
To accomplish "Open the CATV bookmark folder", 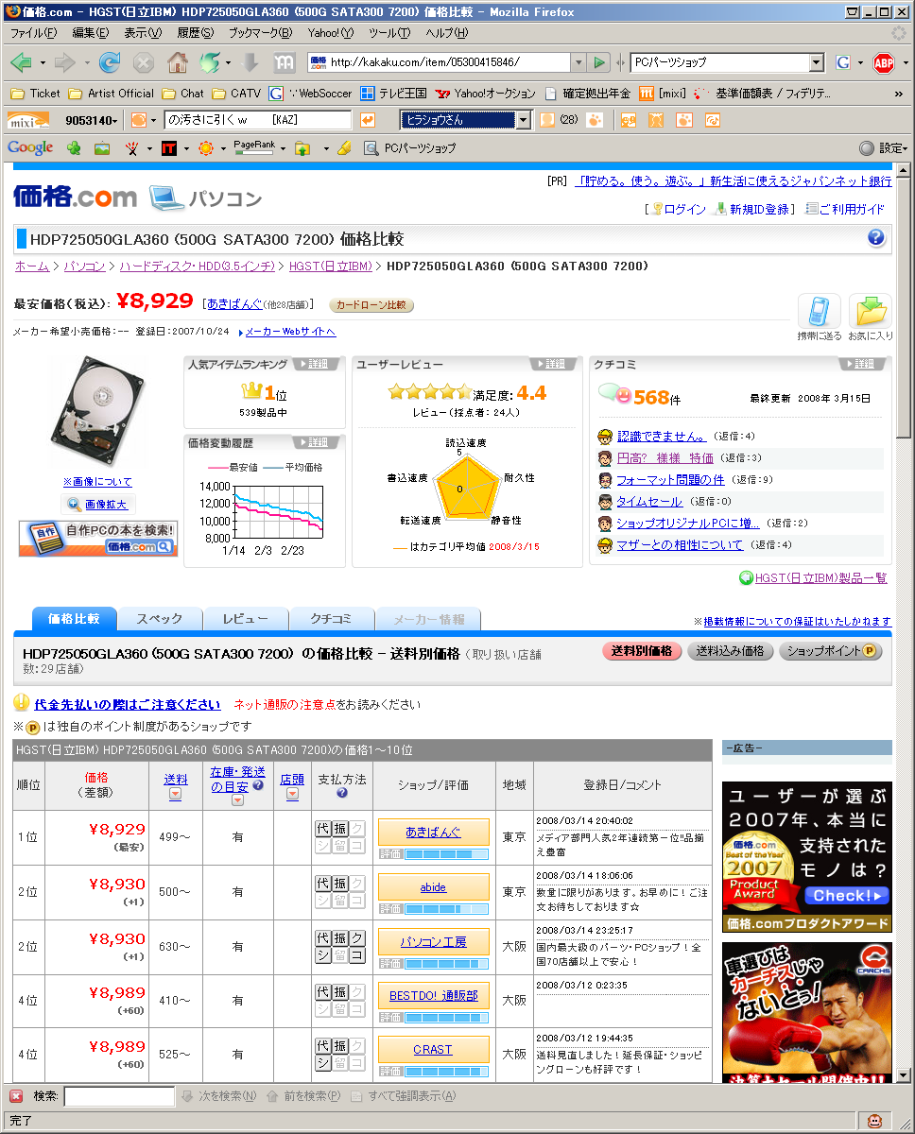I will (x=236, y=94).
